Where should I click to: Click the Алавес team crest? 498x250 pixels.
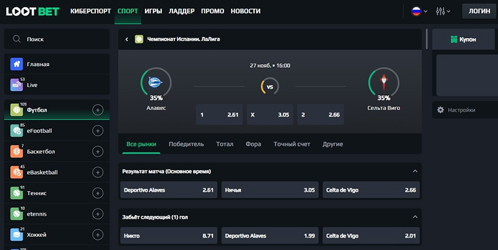pos(156,83)
